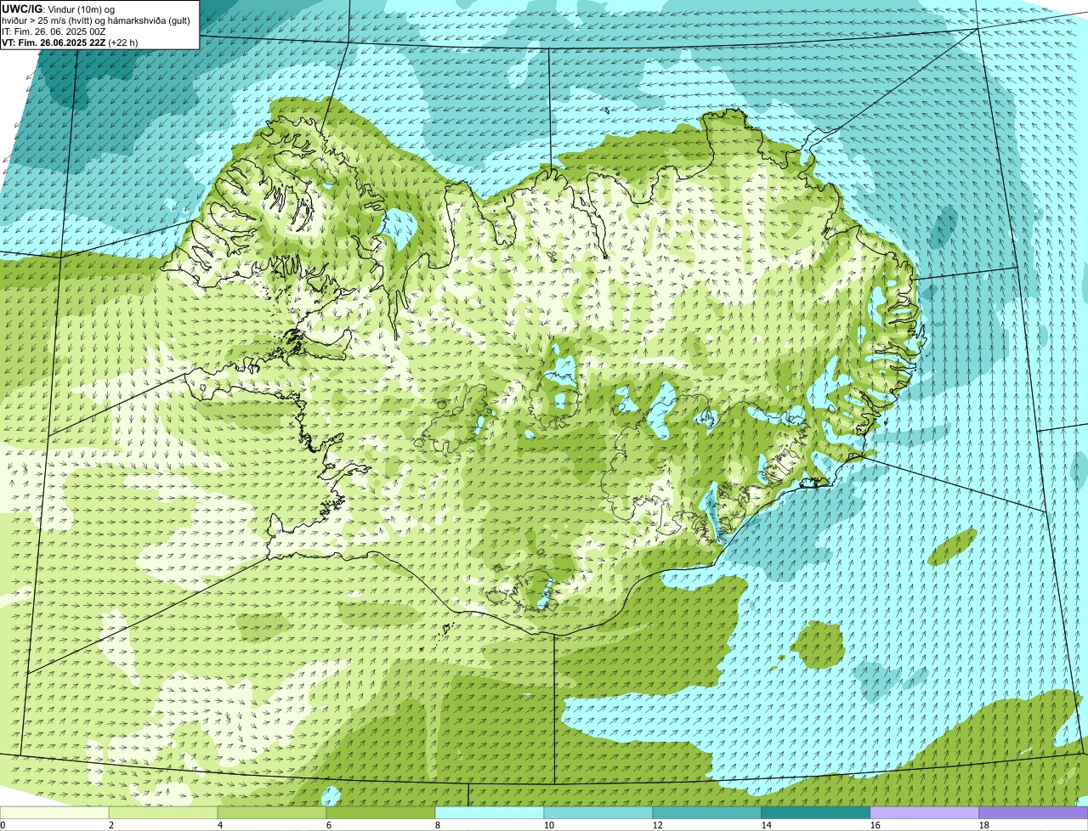Click the title text "UWC/IG: Vindur (10m) og"
The image size is (1088, 831).
58,9
